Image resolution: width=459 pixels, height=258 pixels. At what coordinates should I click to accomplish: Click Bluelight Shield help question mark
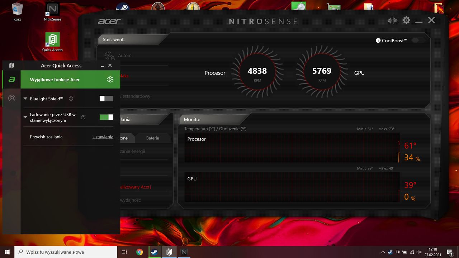pos(71,99)
